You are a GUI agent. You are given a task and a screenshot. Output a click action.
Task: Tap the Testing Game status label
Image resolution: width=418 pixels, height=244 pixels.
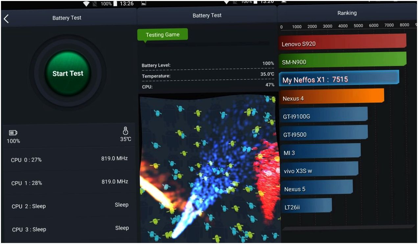[163, 35]
